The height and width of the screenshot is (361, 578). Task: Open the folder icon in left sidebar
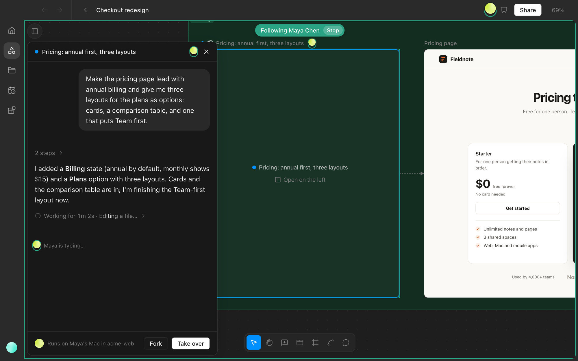point(12,70)
